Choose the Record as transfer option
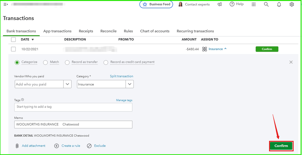This screenshot has width=302, height=155. (67, 62)
